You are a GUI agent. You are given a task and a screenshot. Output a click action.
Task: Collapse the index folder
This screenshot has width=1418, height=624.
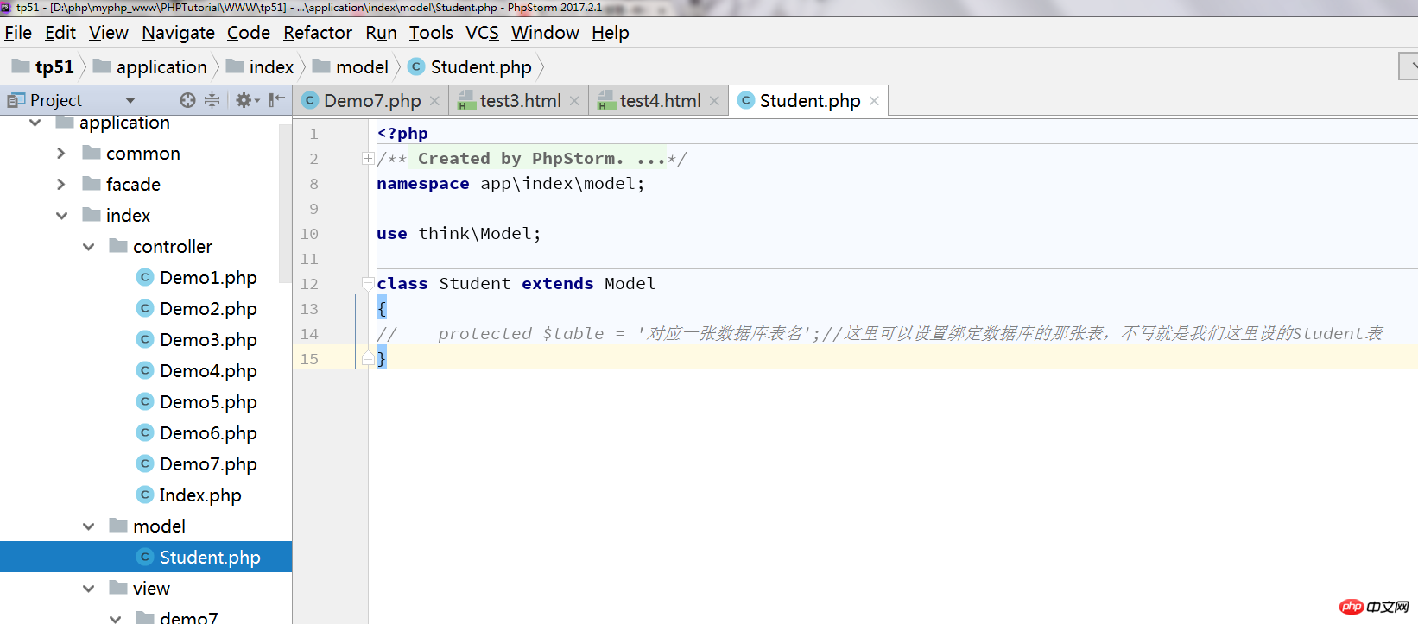click(61, 215)
